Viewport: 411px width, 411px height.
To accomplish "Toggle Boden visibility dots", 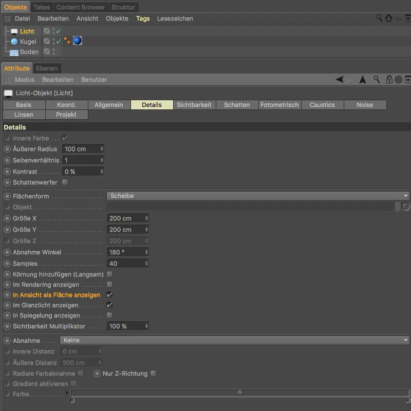I will (x=53, y=52).
